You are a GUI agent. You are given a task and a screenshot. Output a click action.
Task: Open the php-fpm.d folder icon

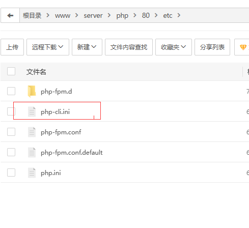pos(32,92)
